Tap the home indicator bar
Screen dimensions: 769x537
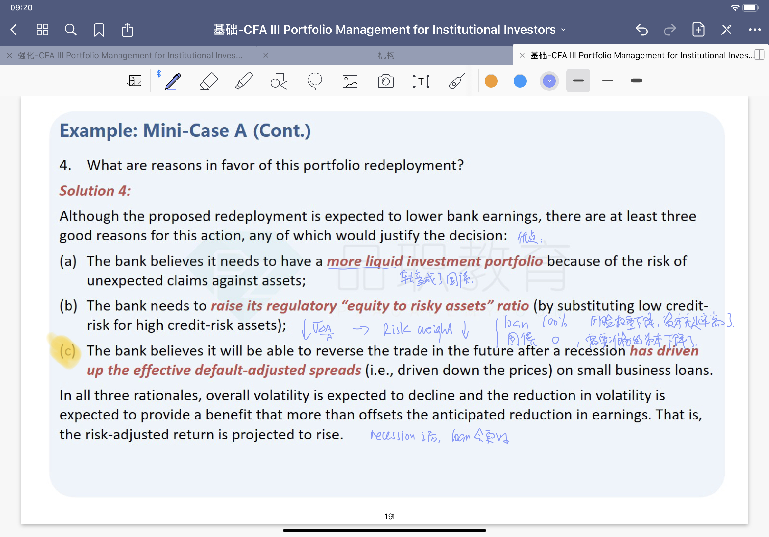tap(384, 530)
